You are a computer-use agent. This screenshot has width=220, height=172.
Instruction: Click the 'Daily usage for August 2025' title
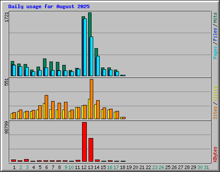tap(49, 6)
